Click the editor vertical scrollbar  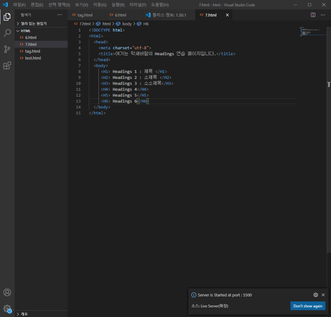pyautogui.click(x=329, y=139)
